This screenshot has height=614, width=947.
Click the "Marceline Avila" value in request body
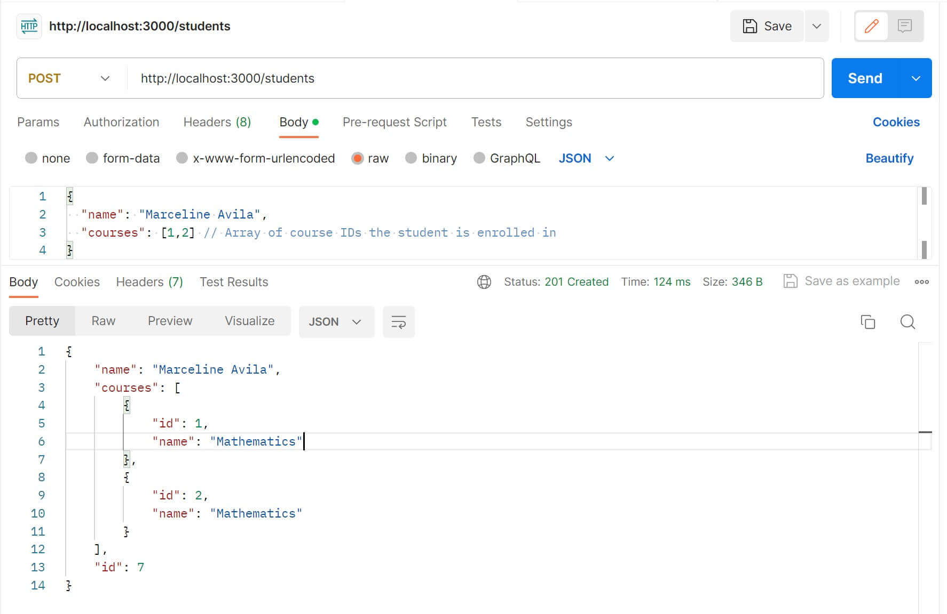click(x=199, y=214)
